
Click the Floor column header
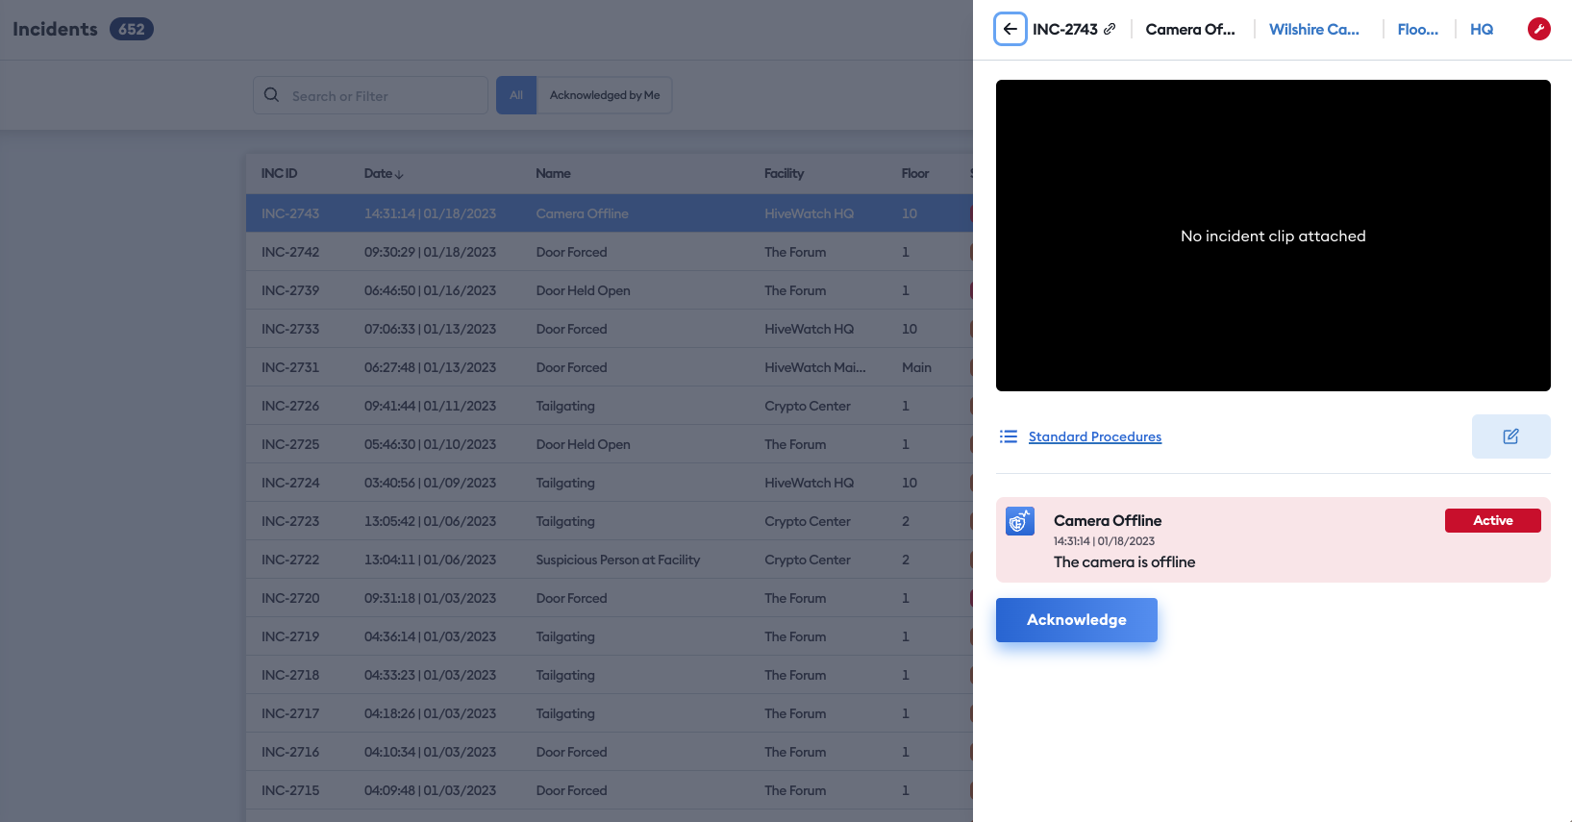[915, 173]
